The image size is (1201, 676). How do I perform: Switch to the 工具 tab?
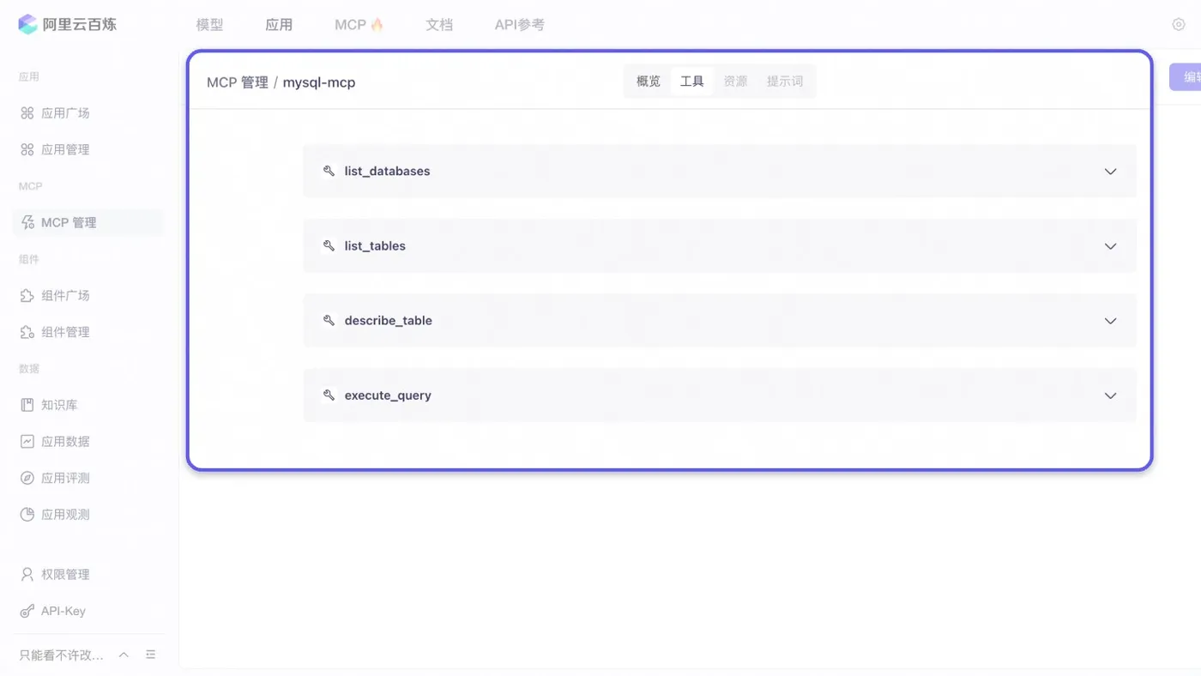coord(691,81)
